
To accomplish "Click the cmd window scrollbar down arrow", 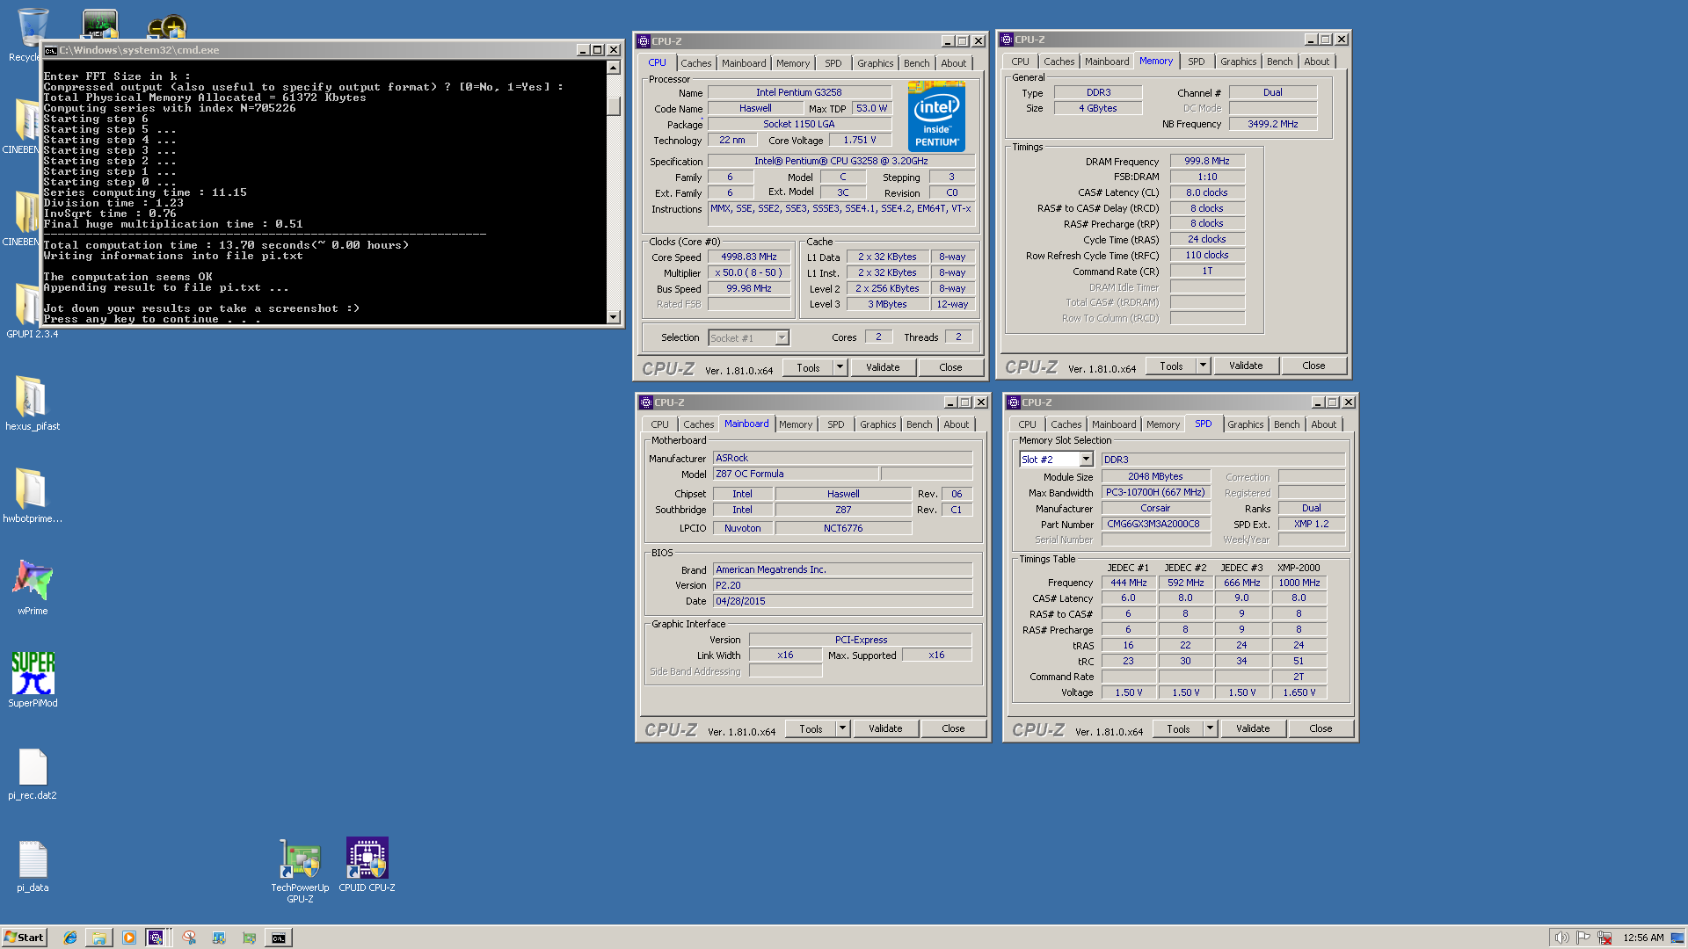I will pyautogui.click(x=613, y=317).
